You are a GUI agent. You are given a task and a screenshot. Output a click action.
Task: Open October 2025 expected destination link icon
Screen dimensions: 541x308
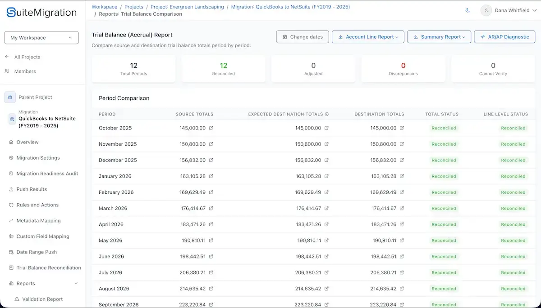click(x=327, y=128)
